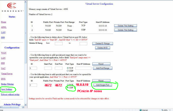The width and height of the screenshot is (173, 111).
Task: Click sidebar horizontal scrollbar right arrow
Action: coord(23,107)
